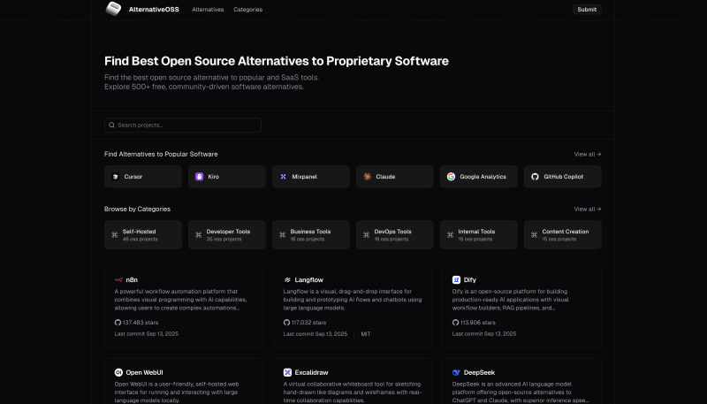Open the n8n project title
Viewport: 707px width, 404px height.
(132, 280)
